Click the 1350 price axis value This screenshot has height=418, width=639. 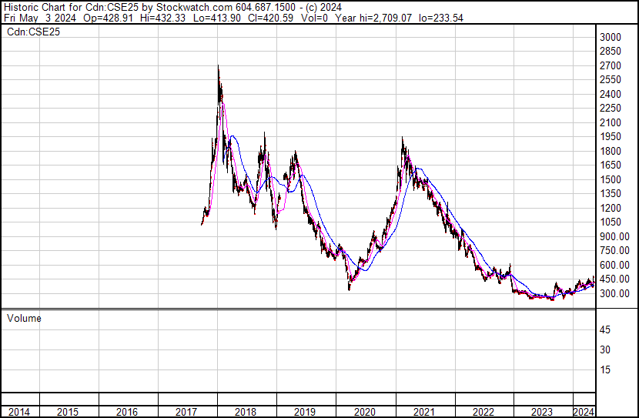tap(611, 193)
